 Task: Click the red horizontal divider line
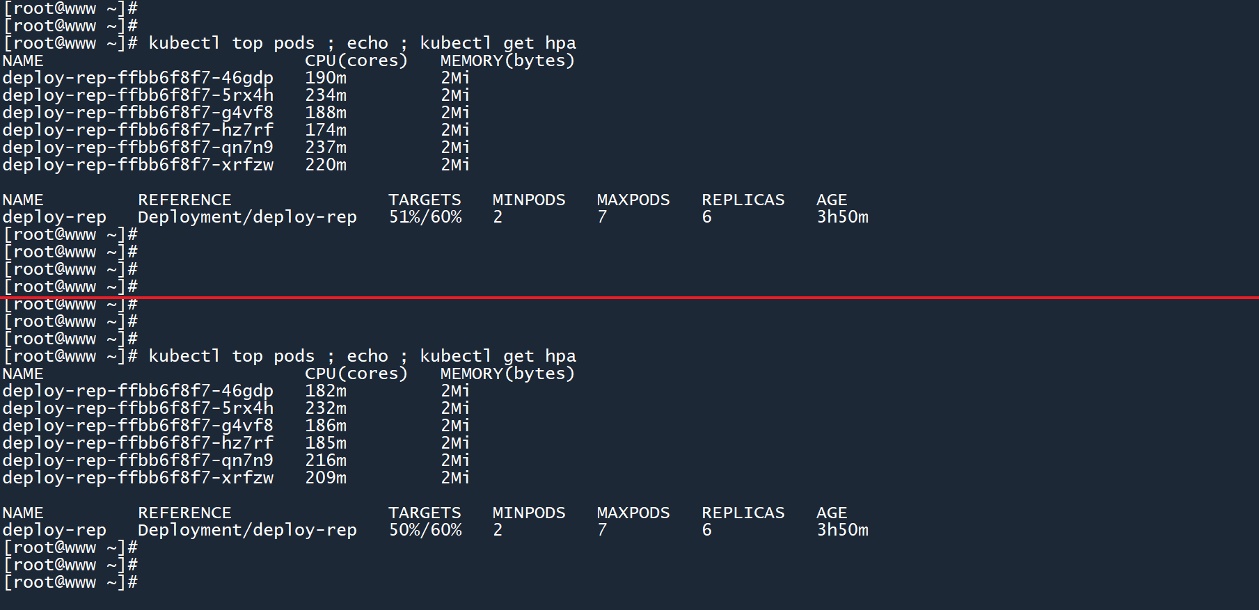(x=629, y=298)
